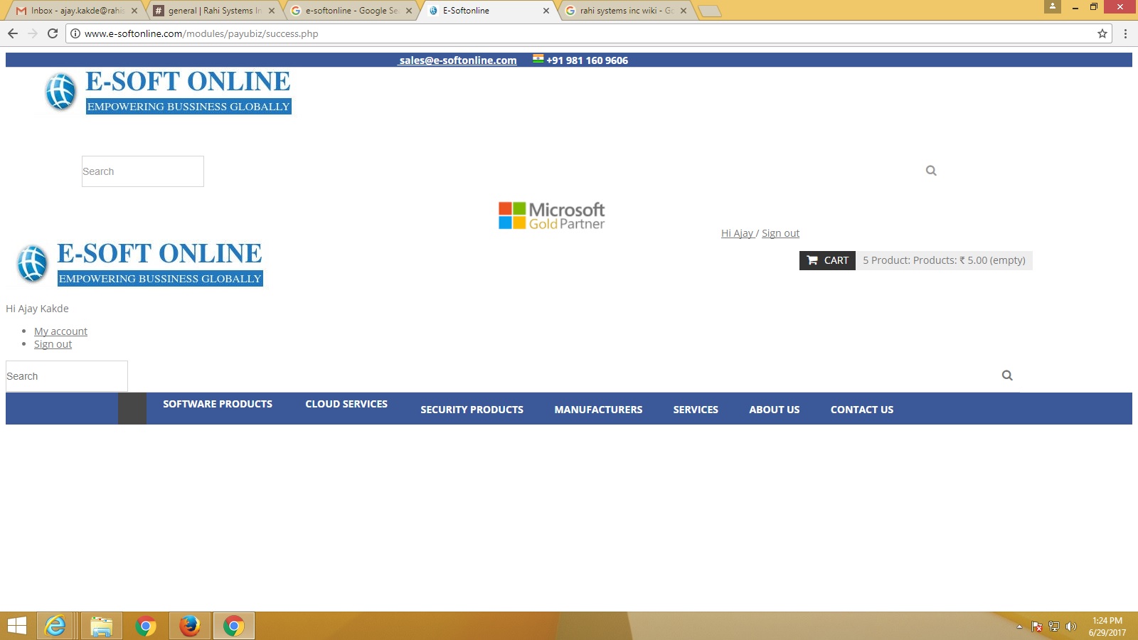Click the top E-Soft Online globe logo
The width and height of the screenshot is (1138, 640).
click(x=60, y=92)
